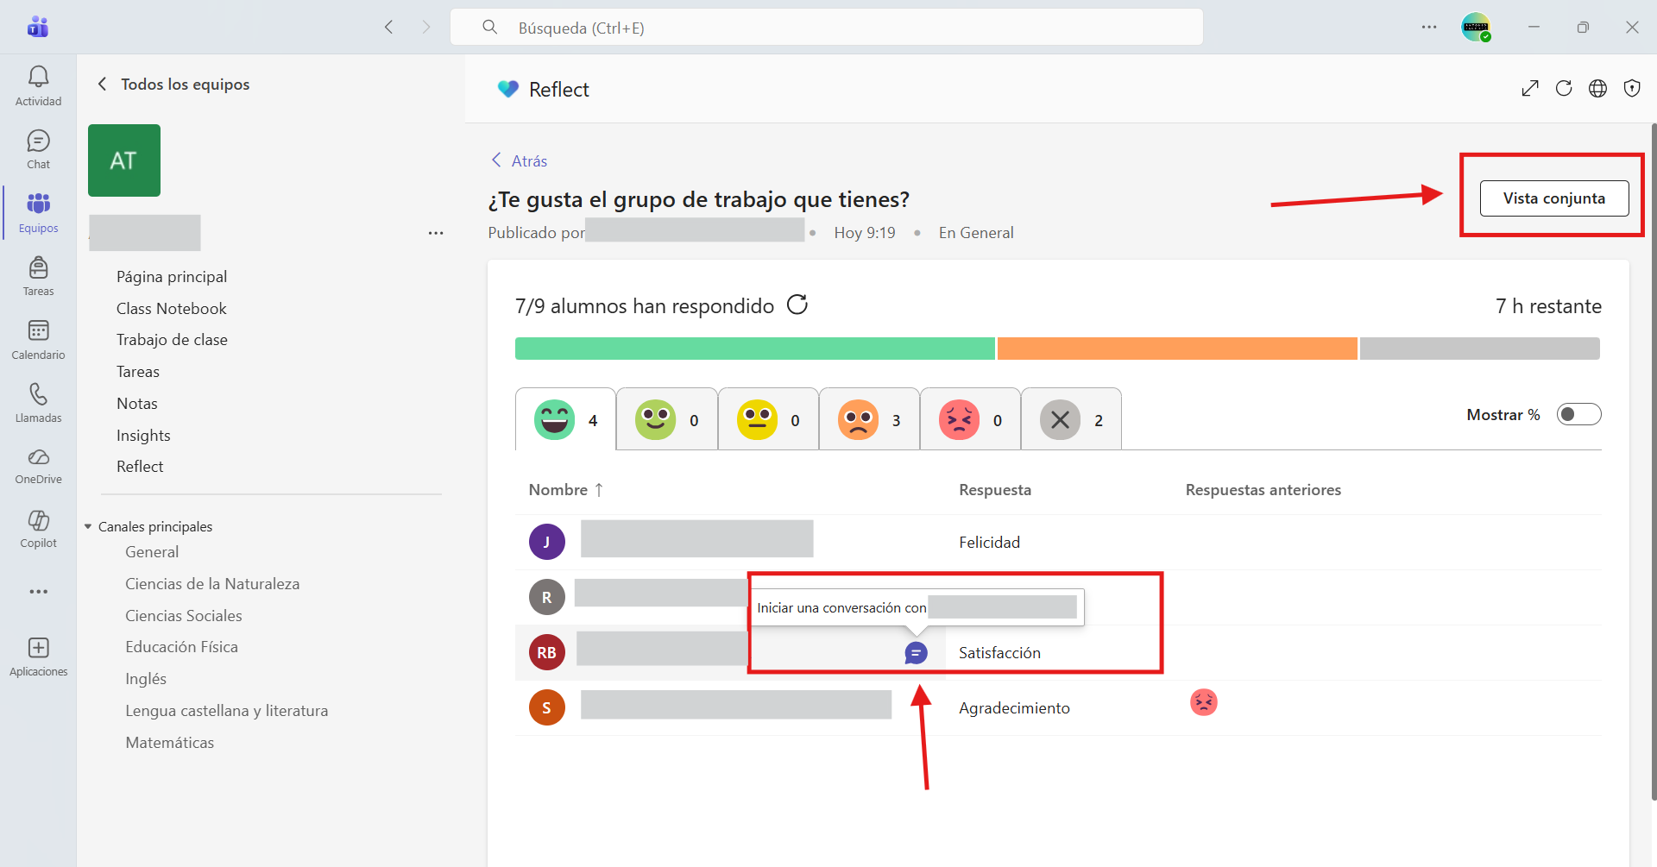Open Reflect in browser via globe icon
Viewport: 1657px width, 867px height.
click(1598, 88)
